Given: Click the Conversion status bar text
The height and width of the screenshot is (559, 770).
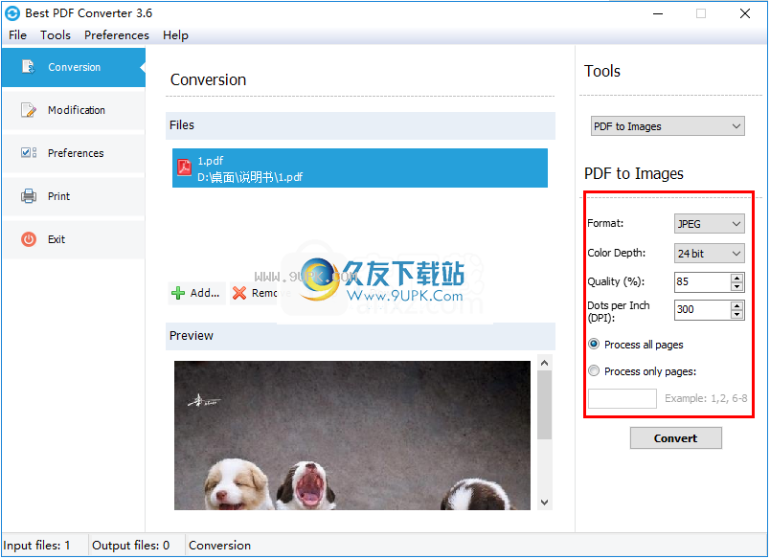Looking at the screenshot, I should click(x=219, y=546).
